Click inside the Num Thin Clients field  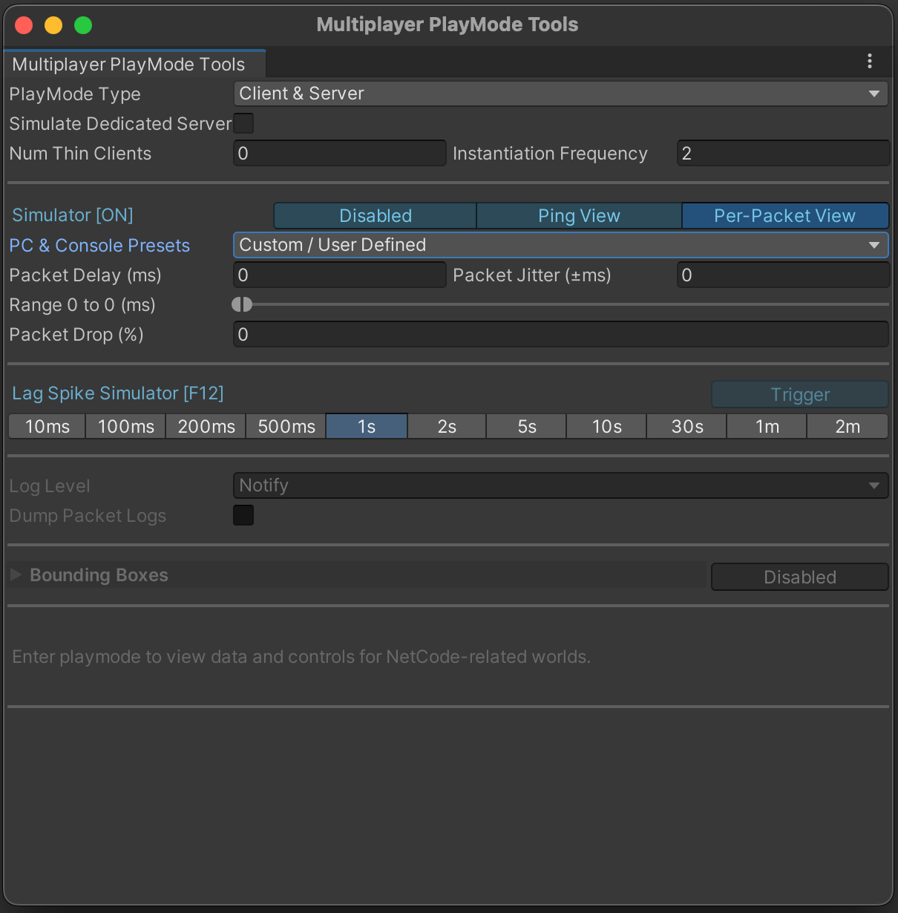tap(339, 153)
